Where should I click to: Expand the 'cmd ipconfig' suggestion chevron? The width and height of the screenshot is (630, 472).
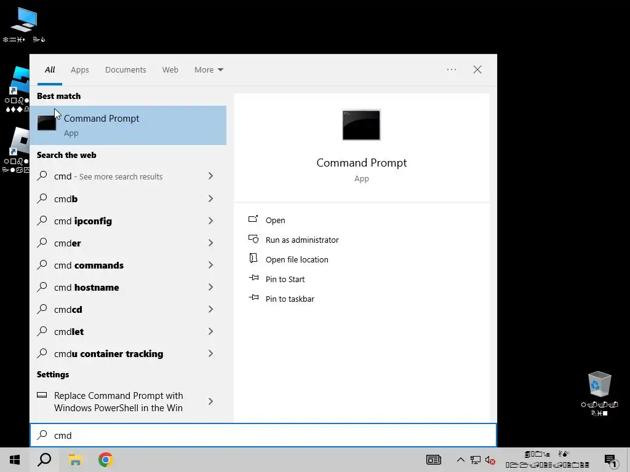click(210, 221)
